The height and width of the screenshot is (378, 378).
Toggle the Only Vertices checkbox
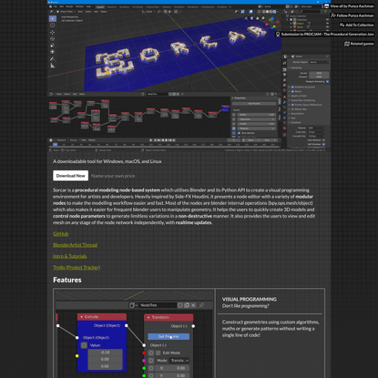pyautogui.click(x=239, y=133)
